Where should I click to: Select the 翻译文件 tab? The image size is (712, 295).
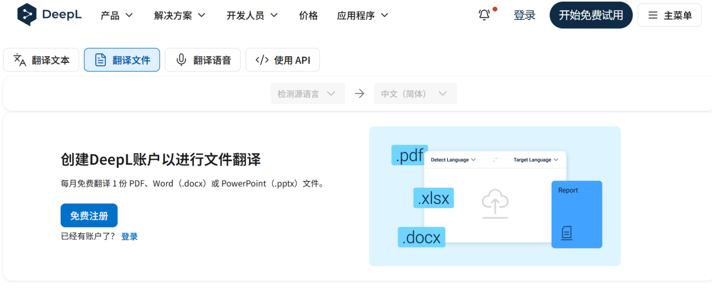point(122,60)
